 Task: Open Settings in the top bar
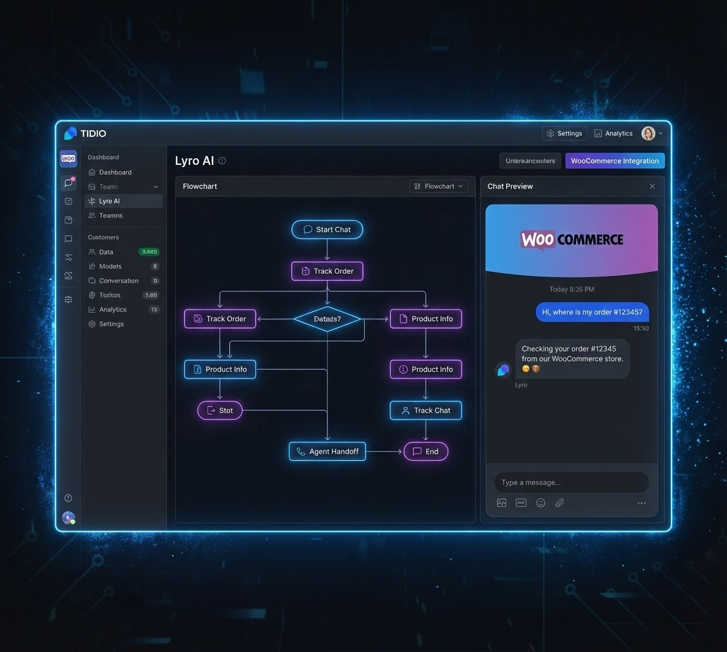click(x=564, y=134)
